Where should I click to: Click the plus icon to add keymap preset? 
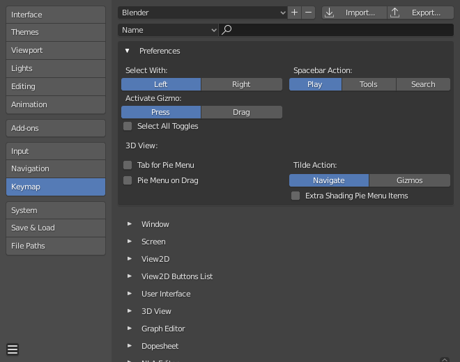tap(295, 13)
